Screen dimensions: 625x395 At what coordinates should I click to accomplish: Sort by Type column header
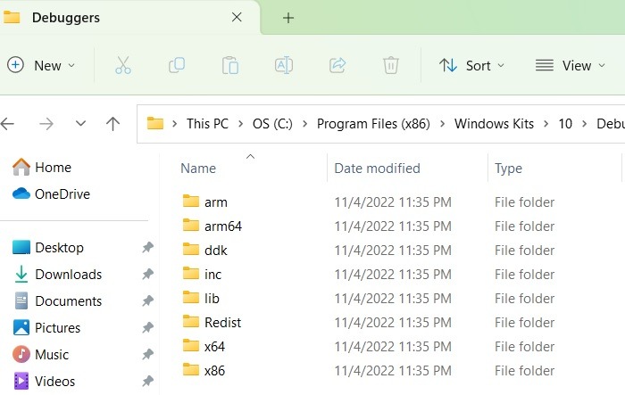(508, 169)
